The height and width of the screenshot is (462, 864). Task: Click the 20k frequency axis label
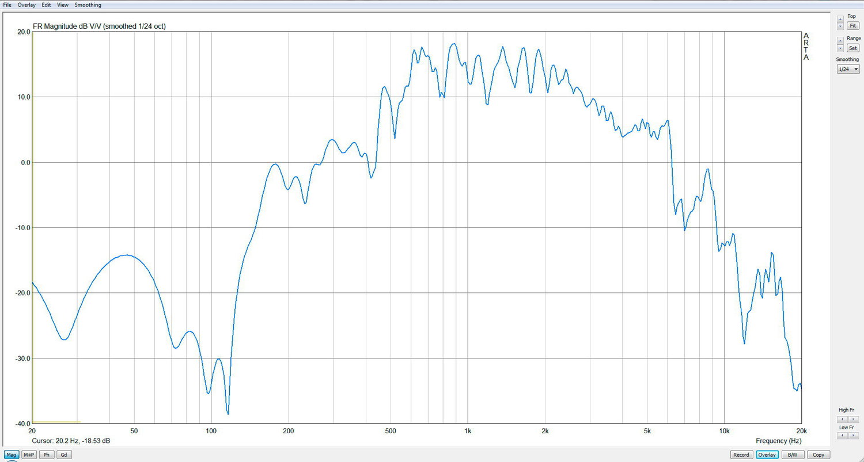801,430
